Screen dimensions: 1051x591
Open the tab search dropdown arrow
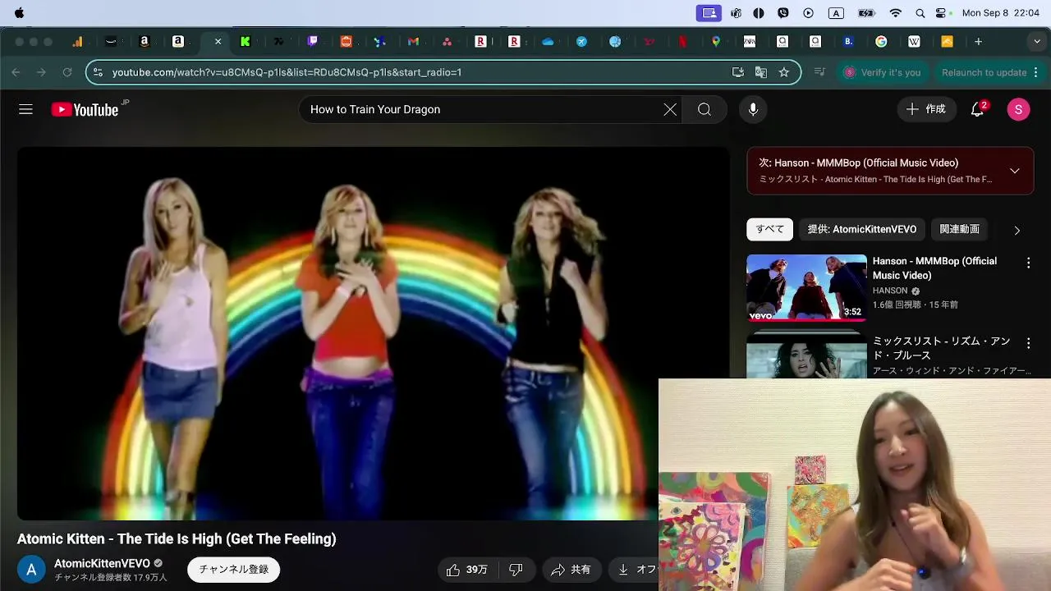tap(1037, 41)
